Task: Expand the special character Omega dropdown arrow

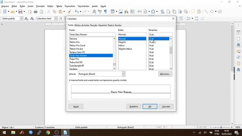Action: pos(157,12)
